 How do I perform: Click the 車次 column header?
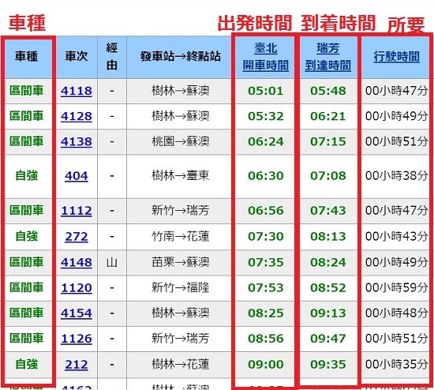(77, 57)
